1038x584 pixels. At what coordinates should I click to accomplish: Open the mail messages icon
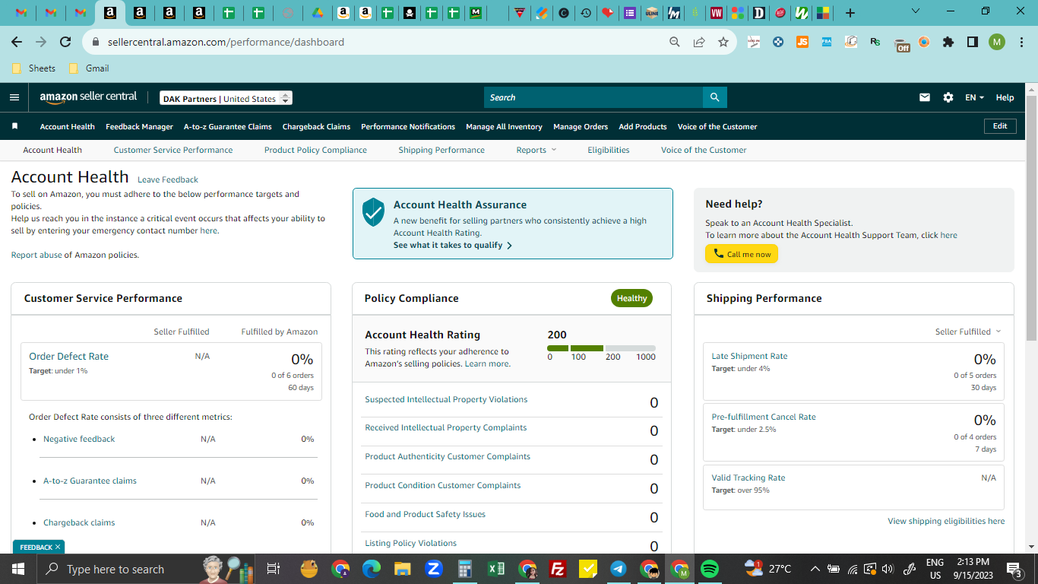click(x=925, y=97)
